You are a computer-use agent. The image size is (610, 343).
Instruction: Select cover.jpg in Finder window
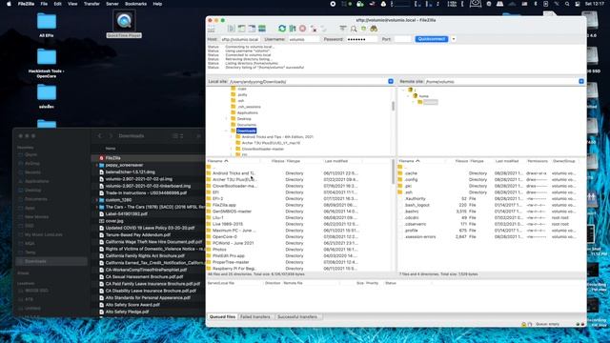pos(114,221)
